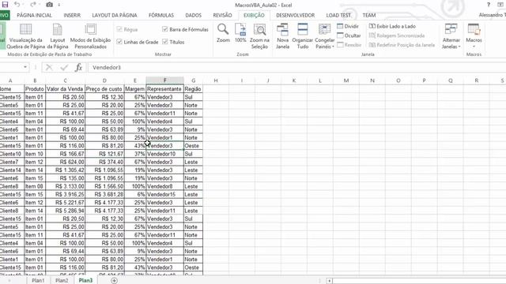506x284 pixels.
Task: Save the workbook with the floppy icon
Action: 5,5
